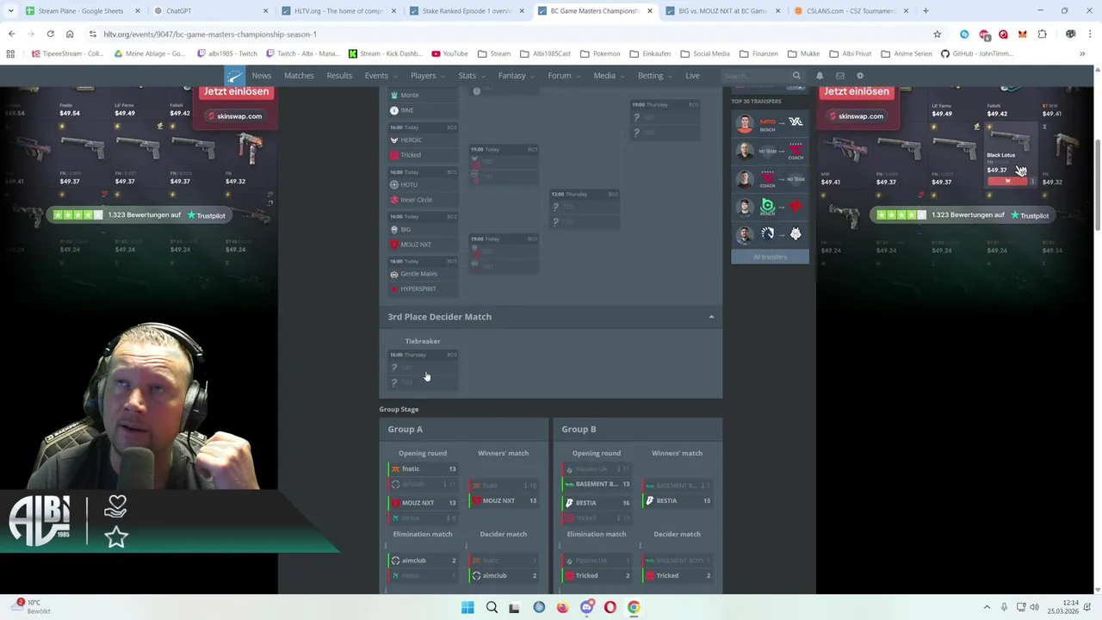Select MOUZ NXT in the upper bracket
The width and height of the screenshot is (1102, 620).
click(x=423, y=245)
